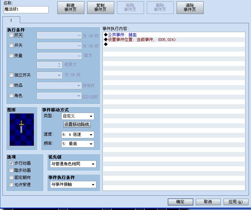251x210 pixels.
Task: Click the greyed-out 粘贴事件页 button
Action: (x=130, y=8)
